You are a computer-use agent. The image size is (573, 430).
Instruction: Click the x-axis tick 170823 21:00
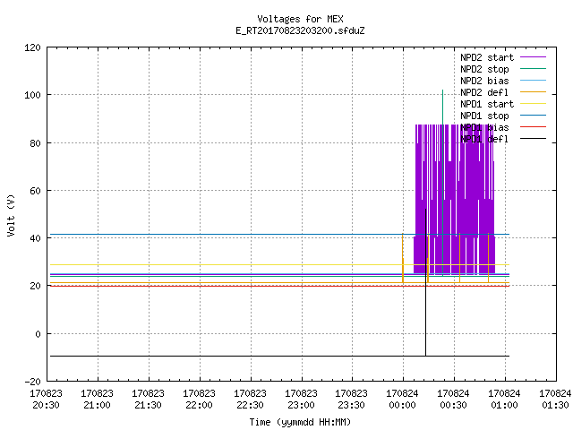98,400
